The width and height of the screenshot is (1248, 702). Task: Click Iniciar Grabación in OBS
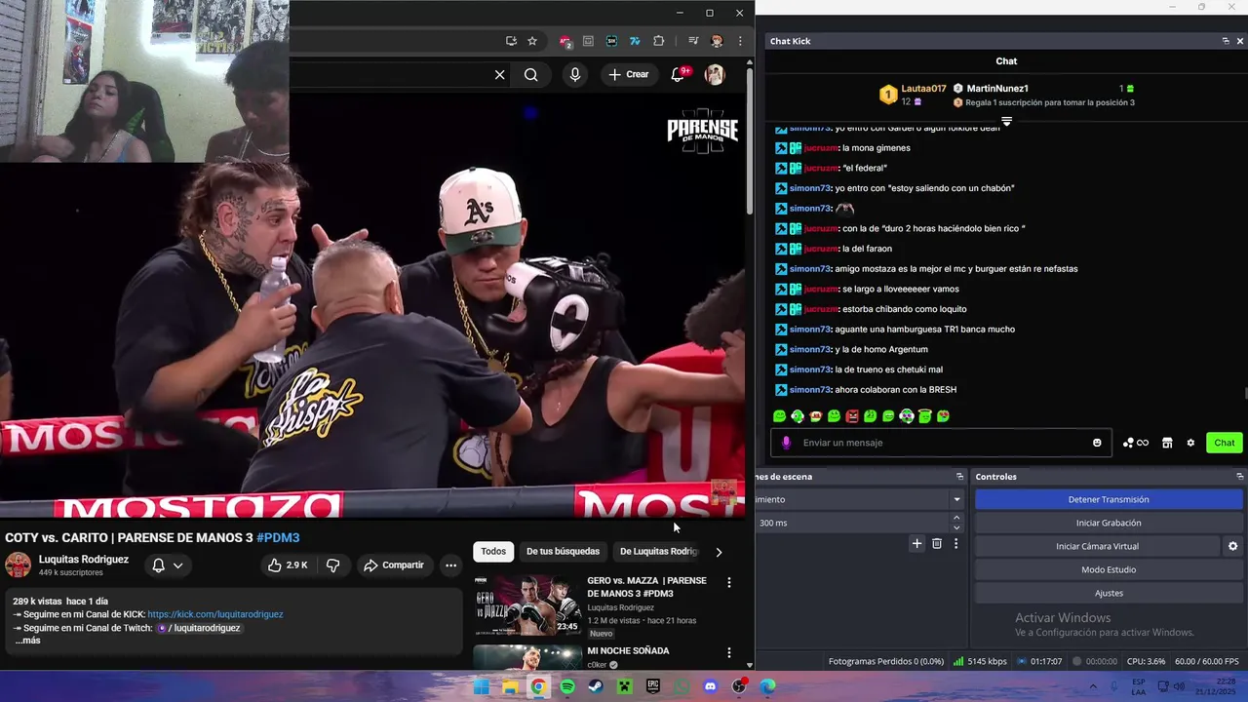click(x=1109, y=523)
